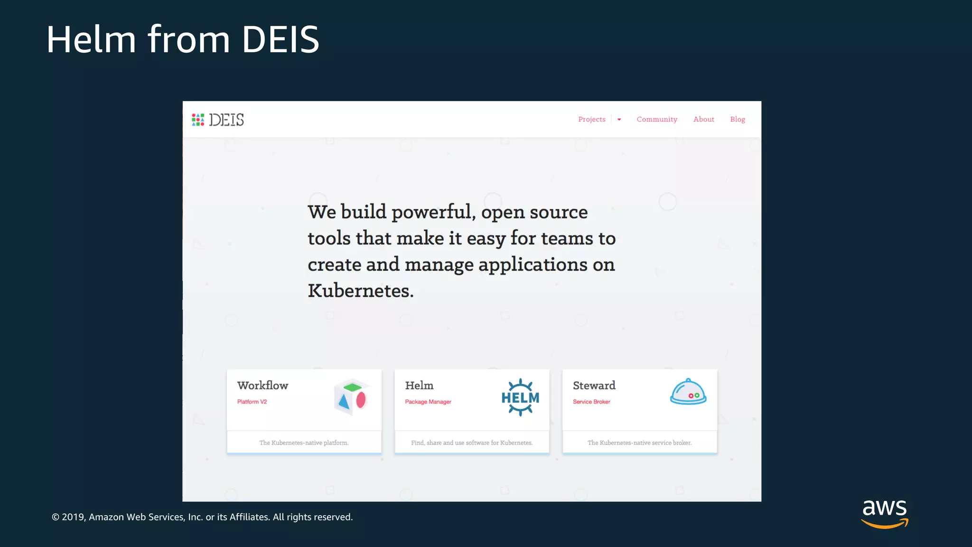This screenshot has height=547, width=972.
Task: Click 'Find, share and use software' text
Action: click(472, 443)
